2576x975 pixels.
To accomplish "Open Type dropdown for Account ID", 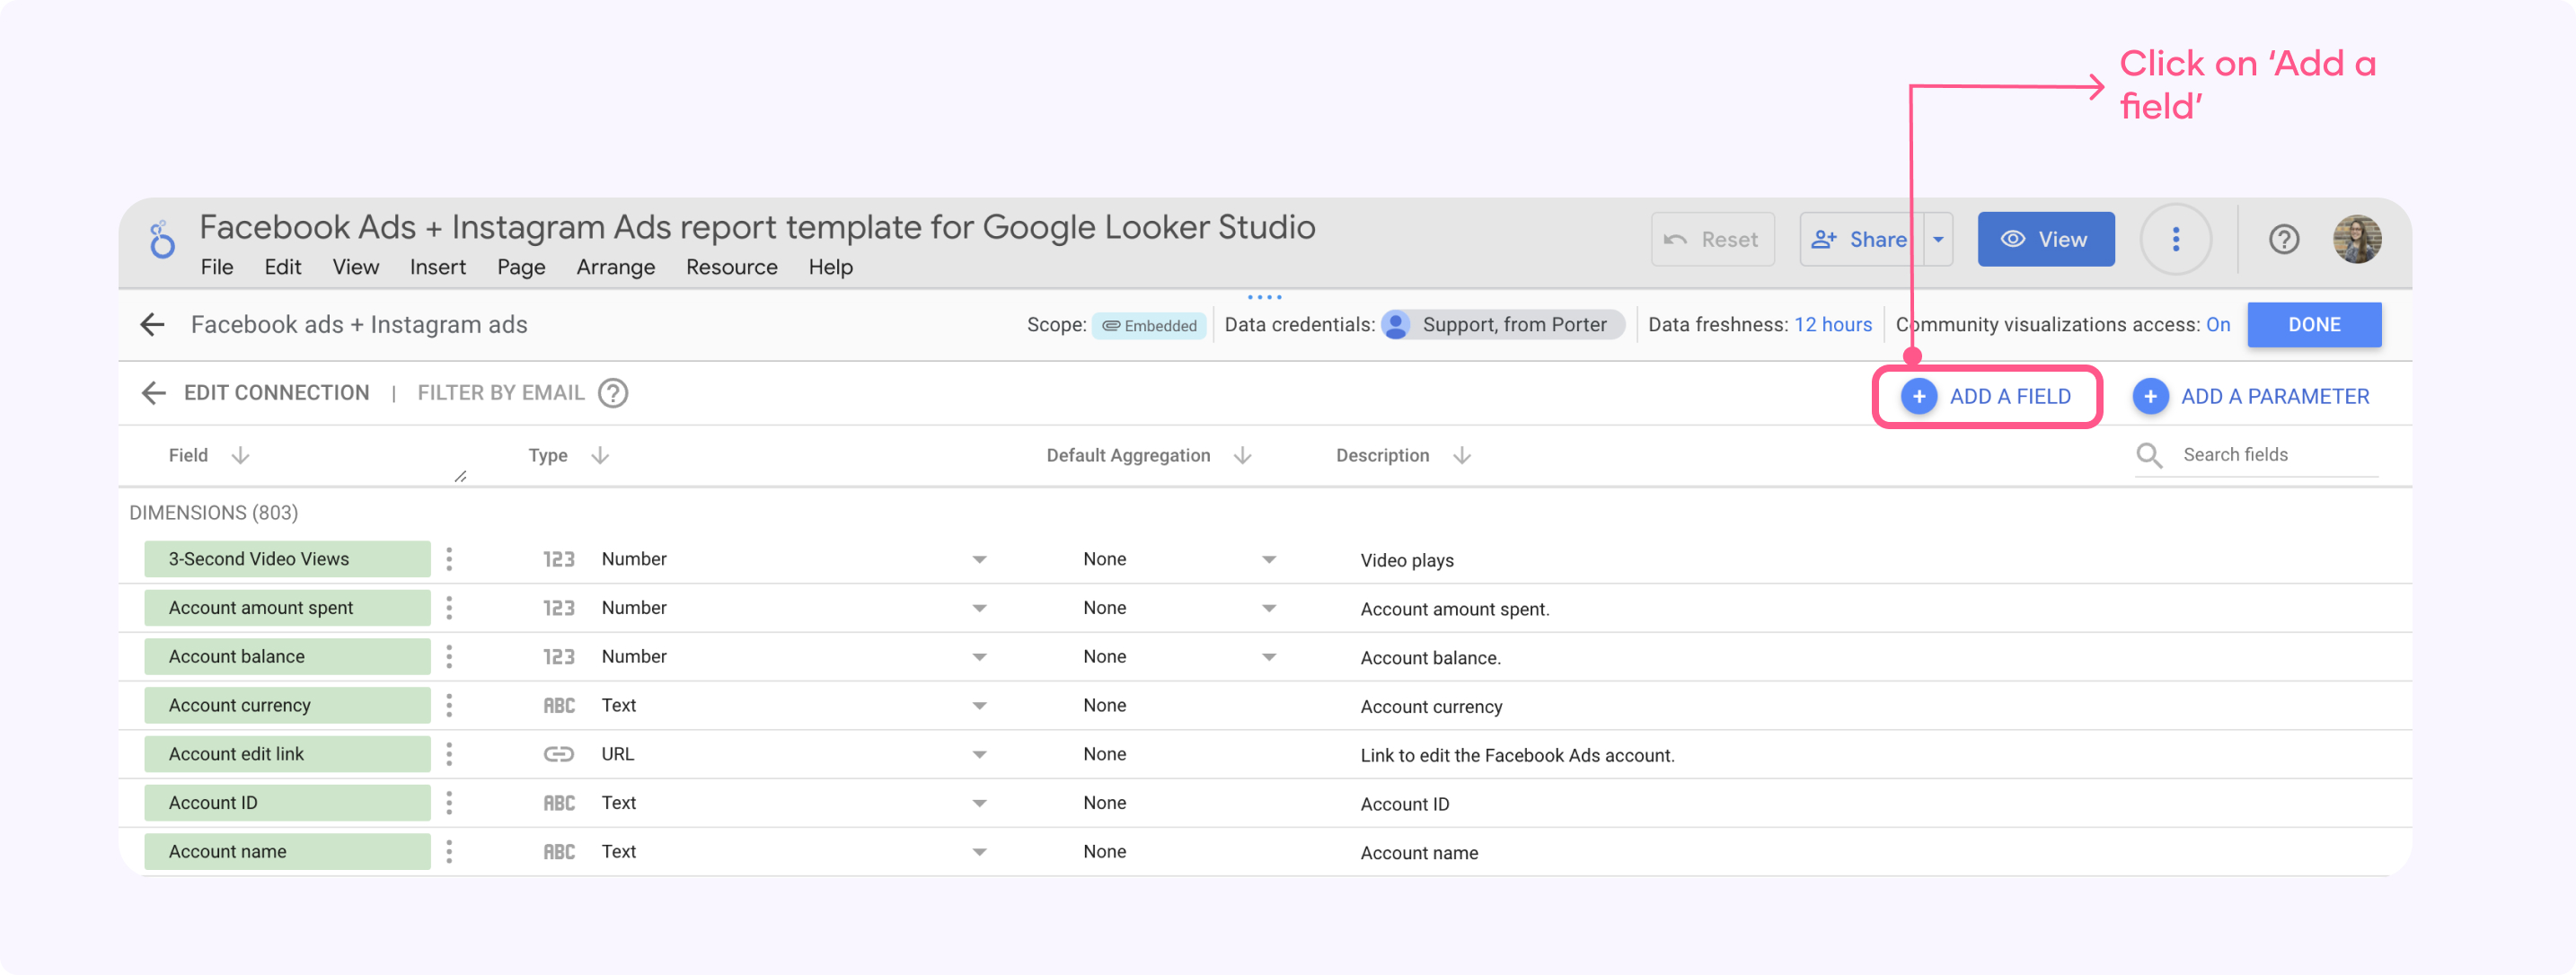I will coord(979,804).
